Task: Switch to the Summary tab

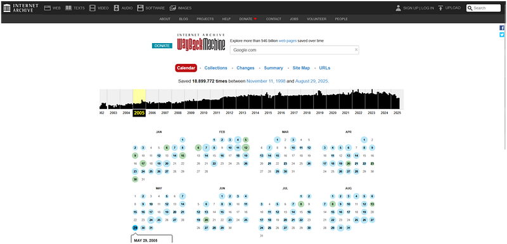Action: point(274,68)
